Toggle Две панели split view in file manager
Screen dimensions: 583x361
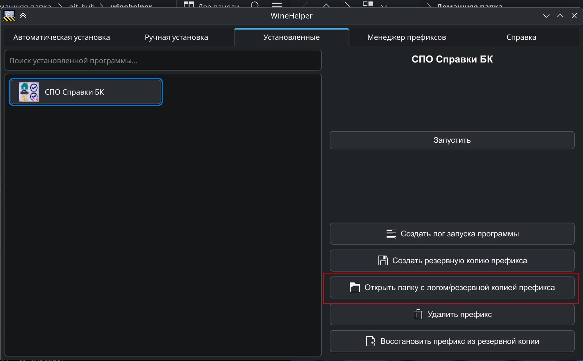click(211, 5)
